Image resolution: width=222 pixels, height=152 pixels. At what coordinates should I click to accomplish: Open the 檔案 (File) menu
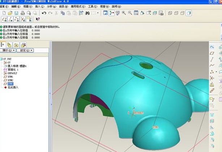[x=4, y=7]
